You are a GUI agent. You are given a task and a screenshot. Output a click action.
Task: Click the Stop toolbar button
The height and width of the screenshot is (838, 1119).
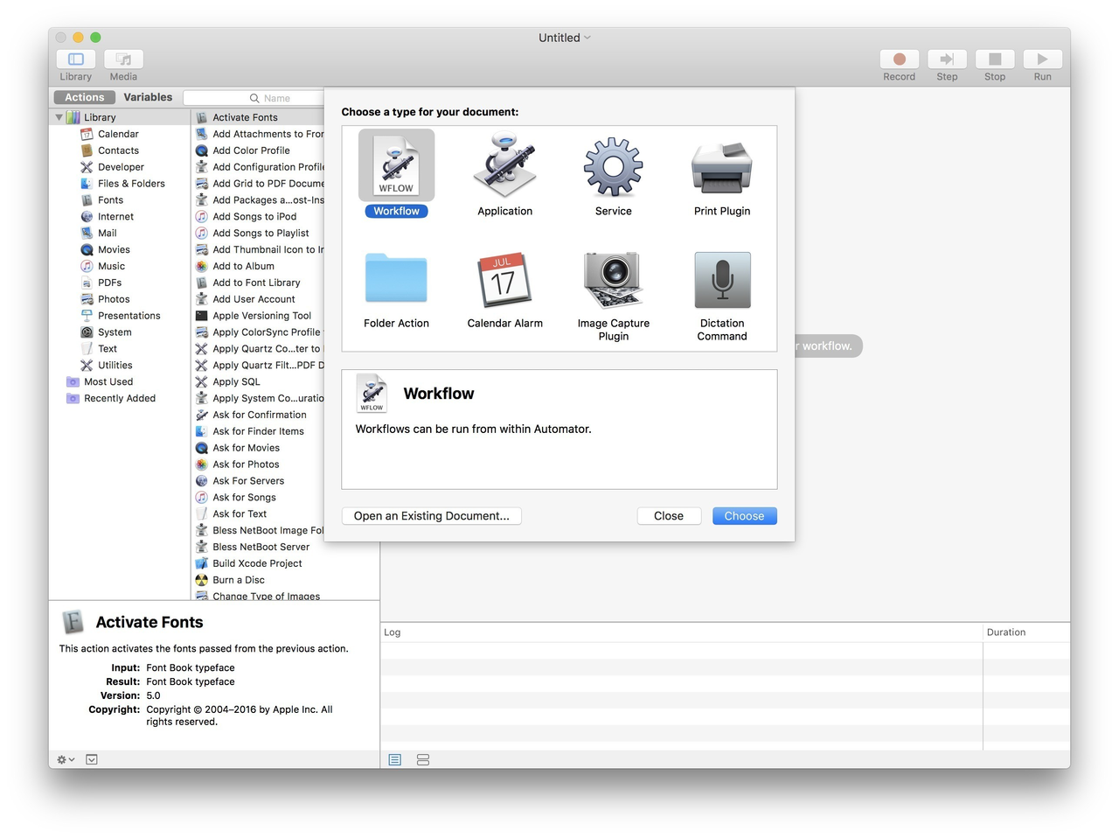pos(995,59)
